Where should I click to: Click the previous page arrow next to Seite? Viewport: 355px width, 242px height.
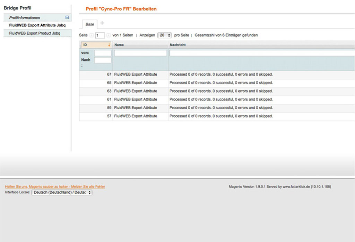[x=91, y=35]
